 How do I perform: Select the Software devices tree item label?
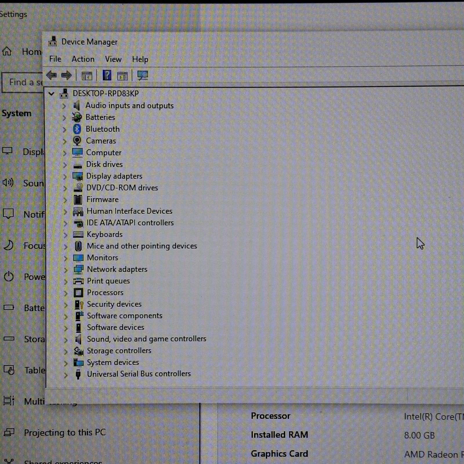[115, 327]
